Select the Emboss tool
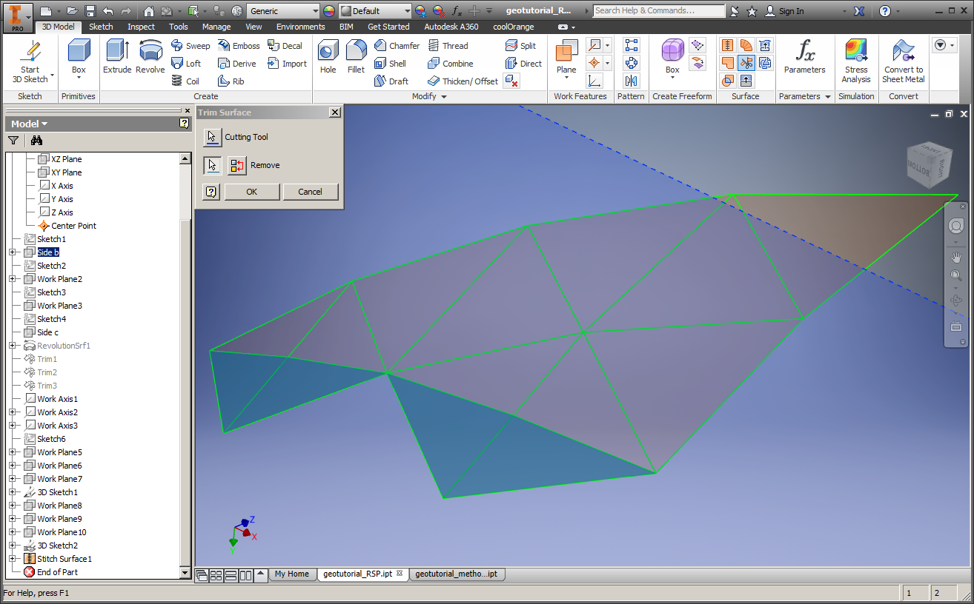 point(238,46)
